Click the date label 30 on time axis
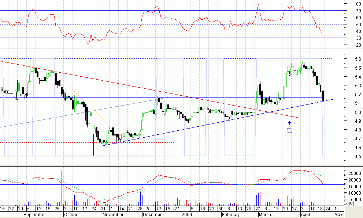The height and width of the screenshot is (218, 363). (221, 209)
